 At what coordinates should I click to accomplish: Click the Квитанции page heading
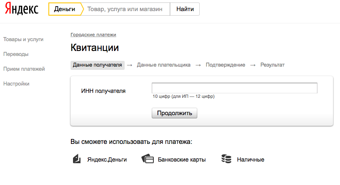[95, 48]
